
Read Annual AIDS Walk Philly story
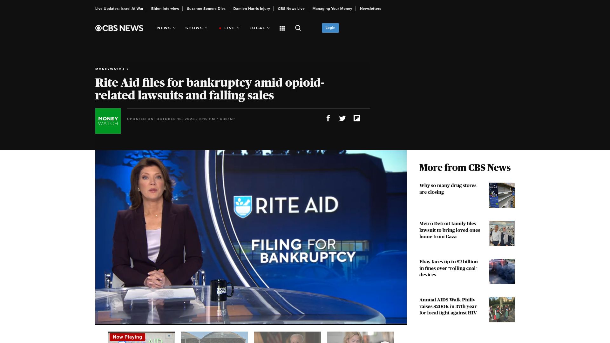[448, 306]
